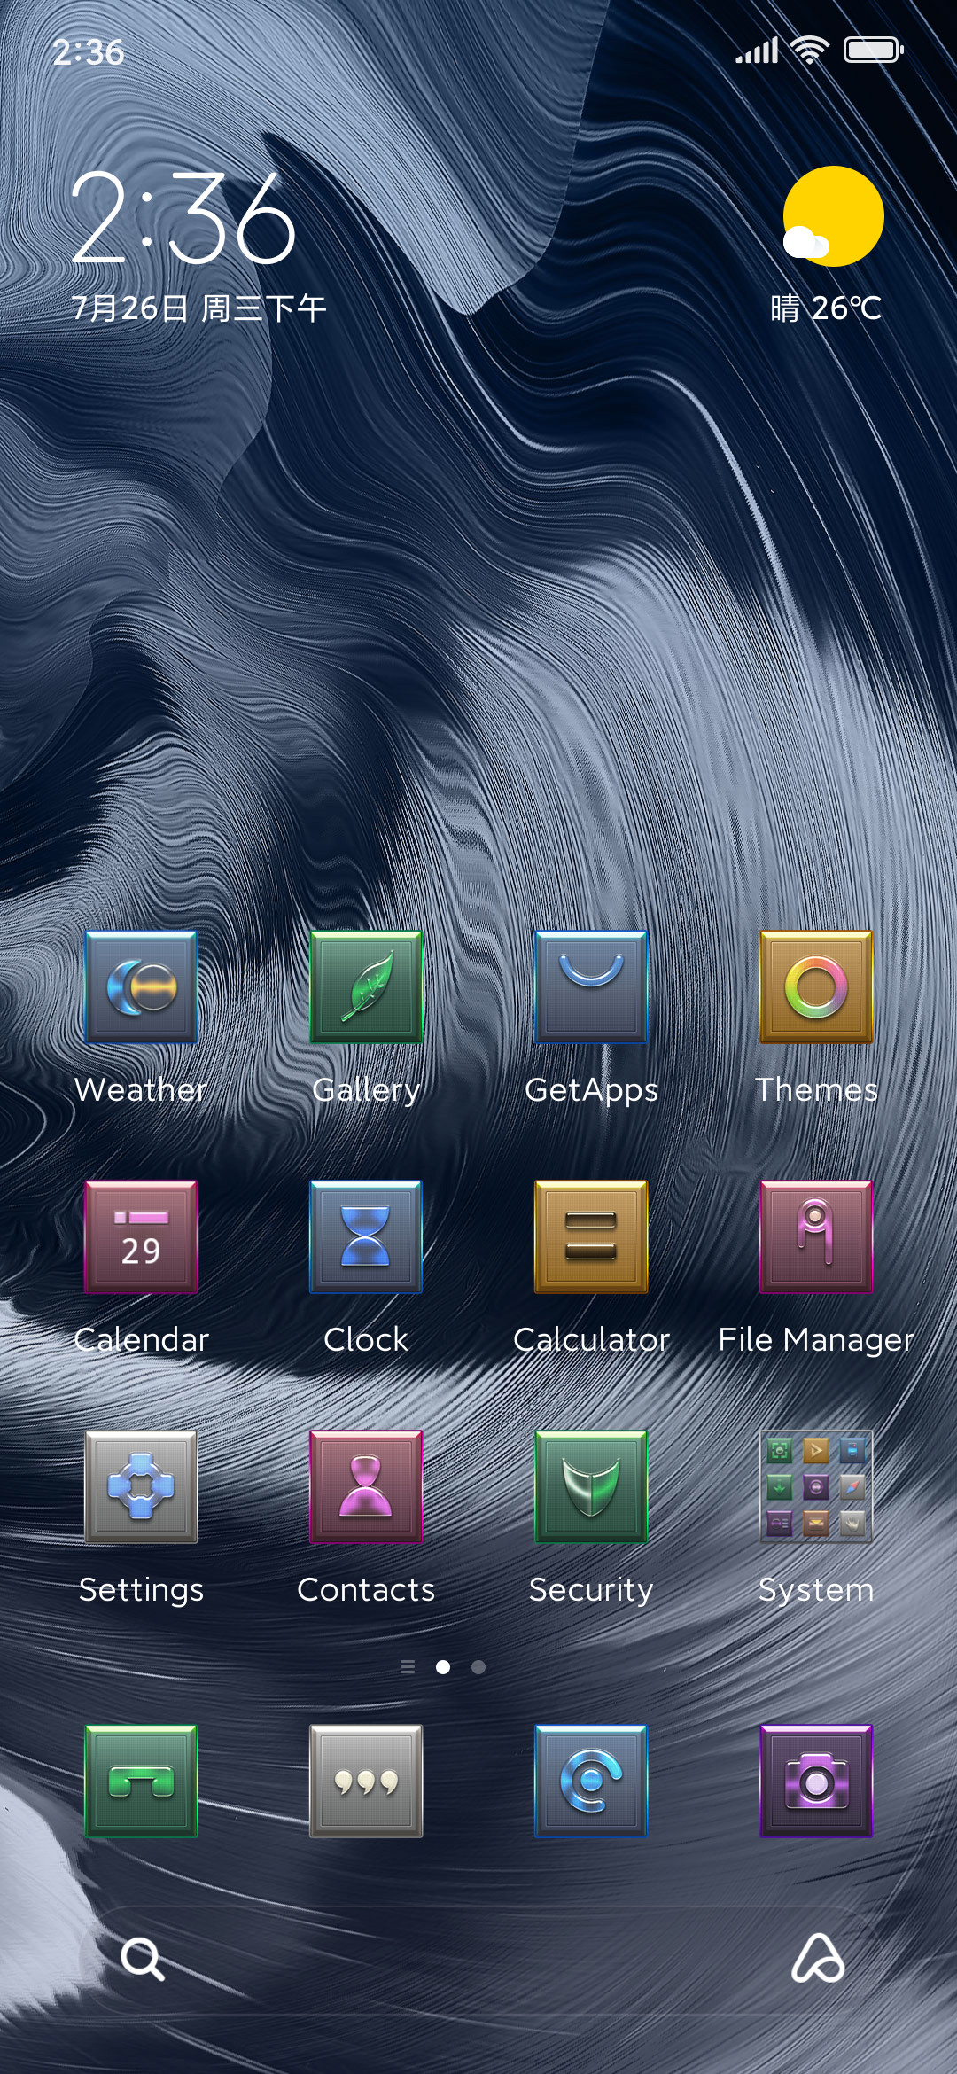Expand the System folder
This screenshot has width=957, height=2074.
point(816,1486)
